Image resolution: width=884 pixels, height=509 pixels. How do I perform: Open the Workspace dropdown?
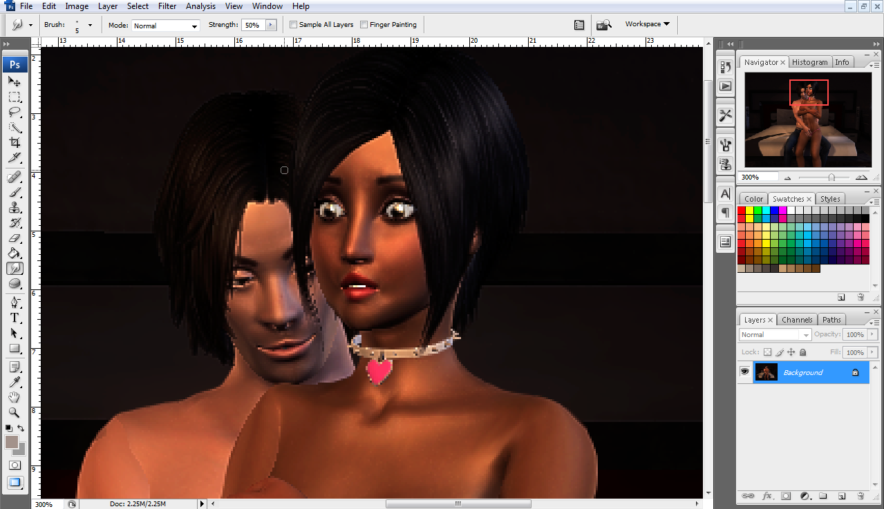pyautogui.click(x=647, y=24)
